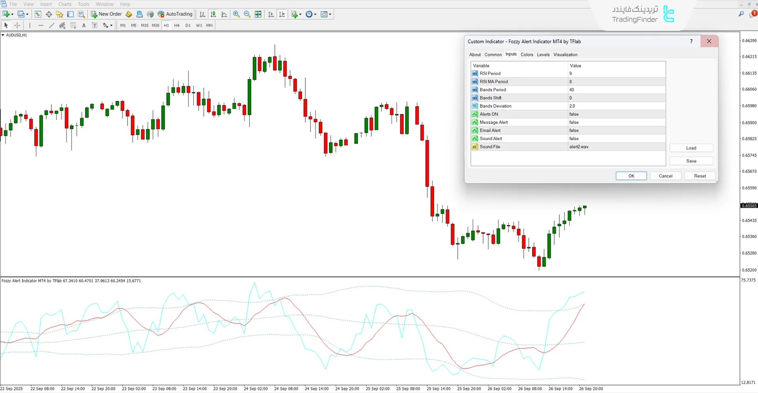Toggle the AutoTrading button
758x393 pixels.
[x=175, y=14]
